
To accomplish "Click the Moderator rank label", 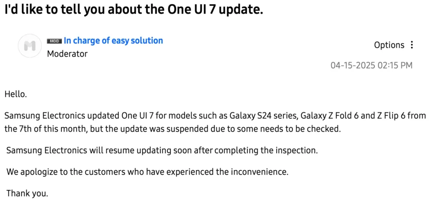I will point(67,54).
